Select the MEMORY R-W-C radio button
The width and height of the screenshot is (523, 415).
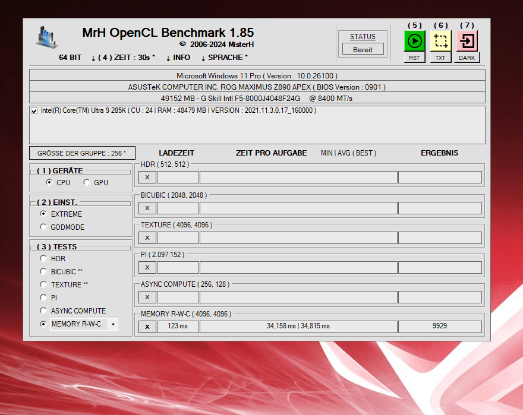click(43, 324)
